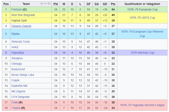The image size is (169, 112).
Task: Click the GD column header abbreviation
Action: [x=105, y=4]
